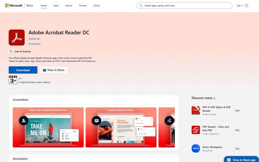Click Free badge for Zoom Workplace
Image resolution: width=259 pixels, height=162 pixels.
[x=237, y=149]
